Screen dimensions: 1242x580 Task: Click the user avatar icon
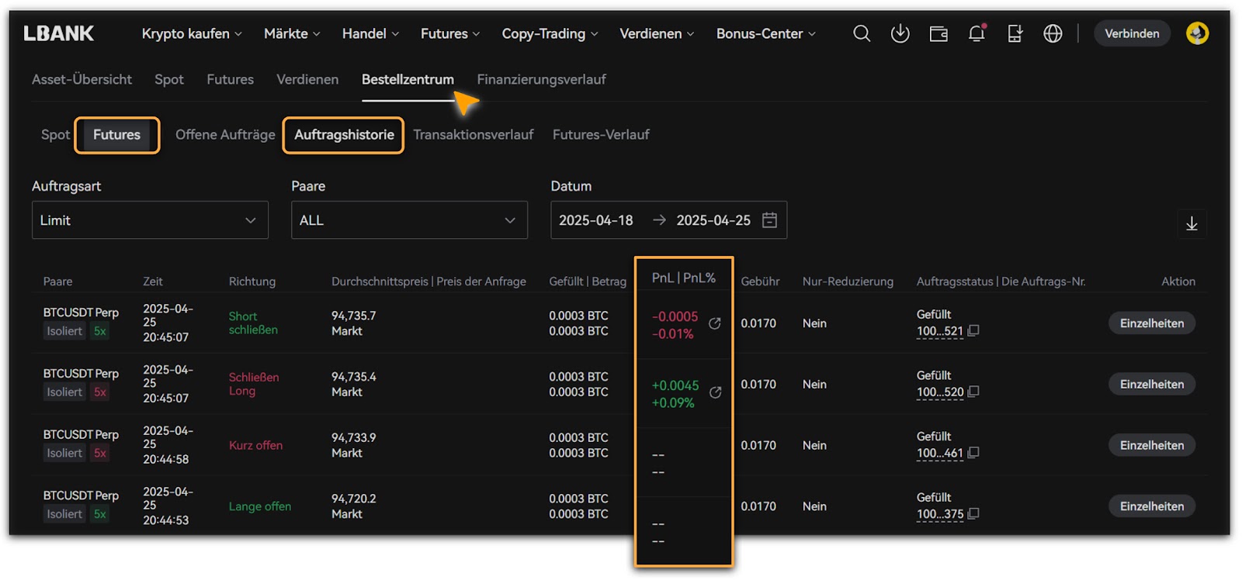point(1197,33)
